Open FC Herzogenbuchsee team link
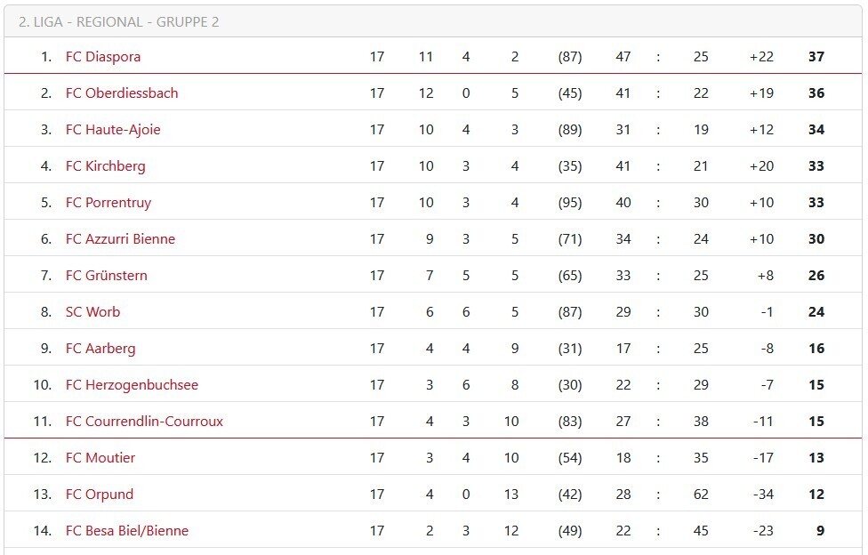Screen dimensions: 868x555 [x=132, y=385]
